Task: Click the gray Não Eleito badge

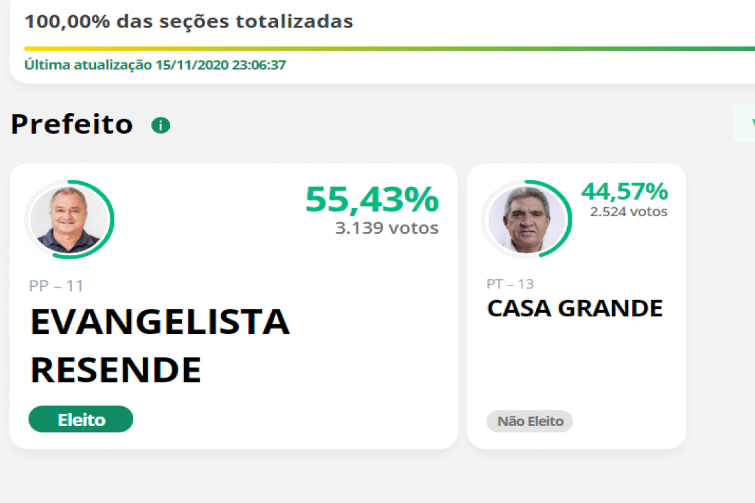Action: pyautogui.click(x=530, y=421)
